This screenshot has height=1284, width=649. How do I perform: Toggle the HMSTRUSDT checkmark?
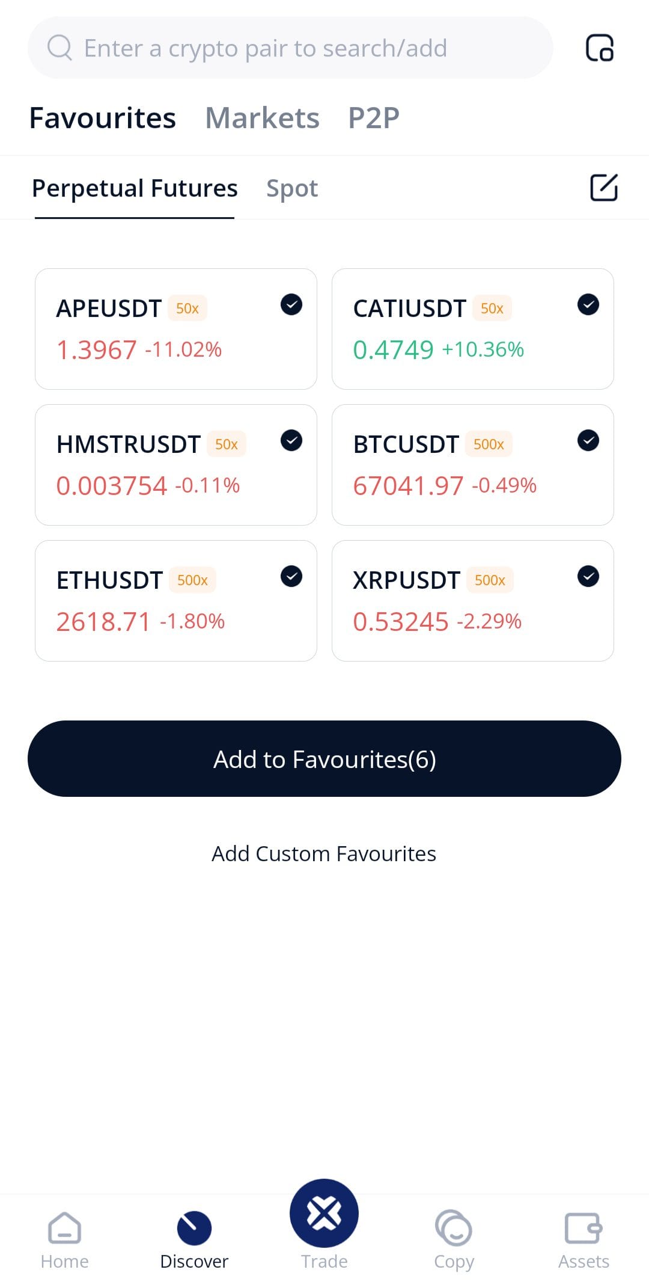(291, 440)
